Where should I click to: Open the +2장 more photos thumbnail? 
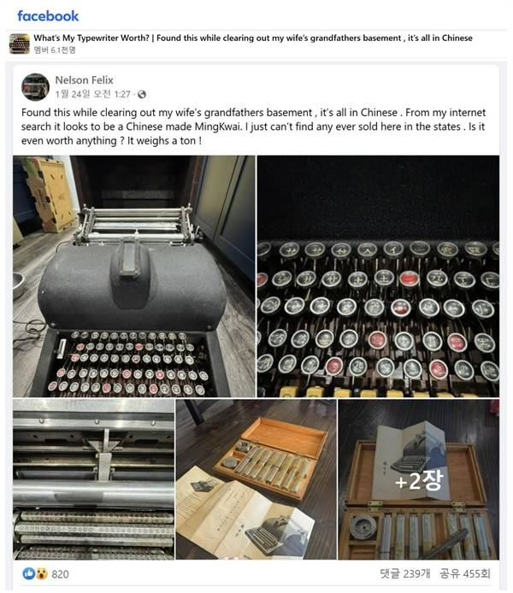pyautogui.click(x=418, y=479)
